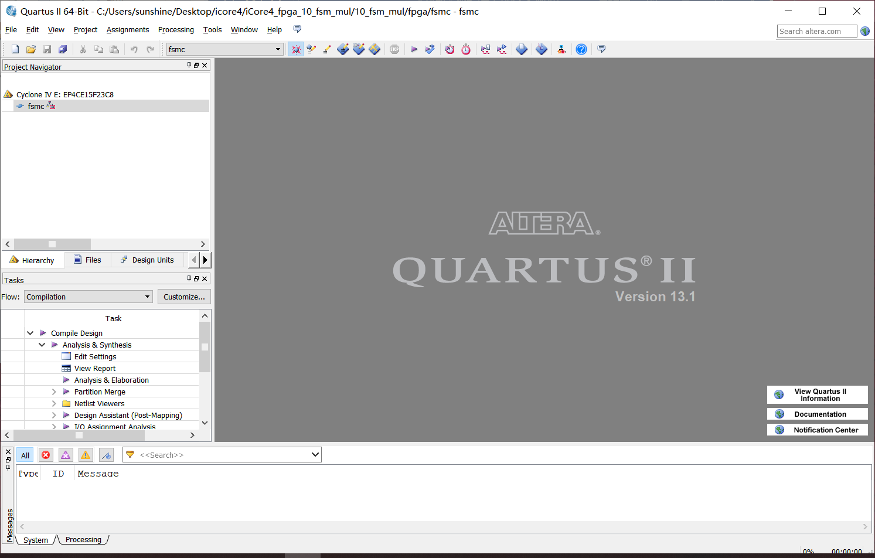Toggle the critical warning filter button
The image size is (875, 558).
coord(66,455)
